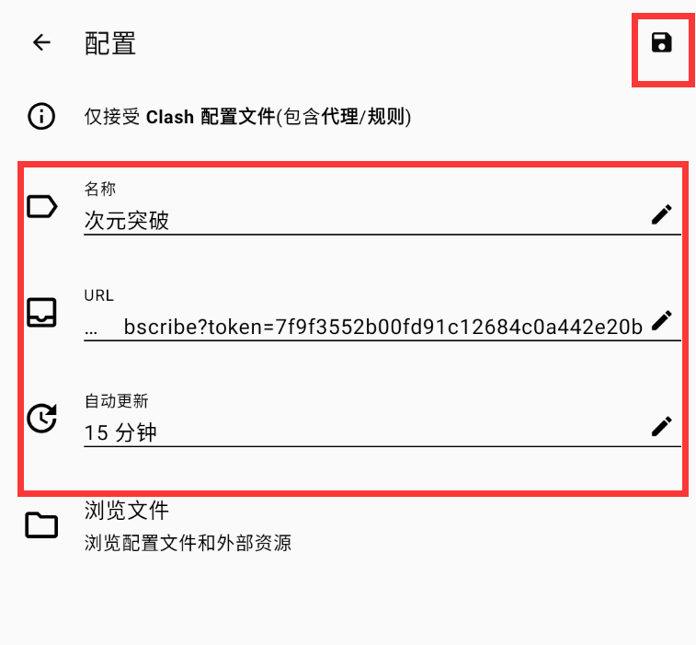Edit name with pencil icon beside 次元突破
The image size is (696, 645).
pos(661,214)
